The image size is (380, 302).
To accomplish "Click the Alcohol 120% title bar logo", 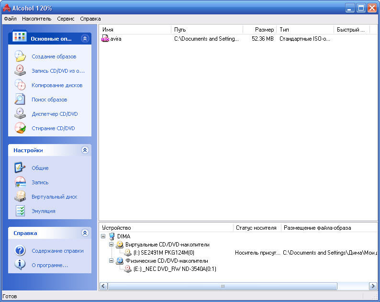I will [x=7, y=8].
